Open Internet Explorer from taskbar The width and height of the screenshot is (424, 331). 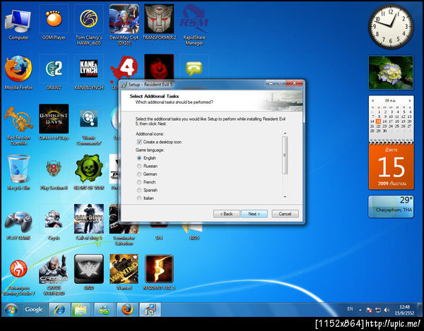(x=59, y=309)
